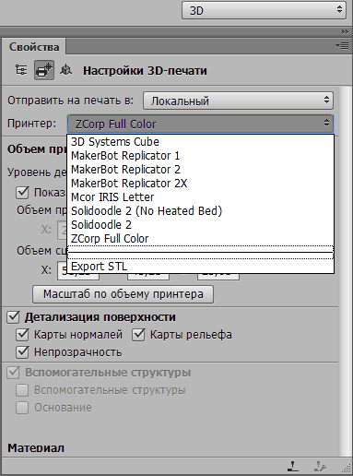Click the cancel print icon with wrench
The width and height of the screenshot is (353, 476).
point(320,467)
